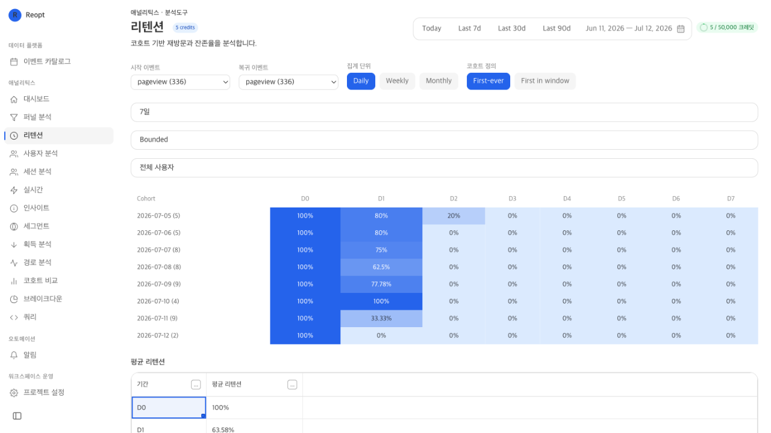Select the funnel analysis filter icon
Viewport: 771px width, 433px height.
point(14,117)
